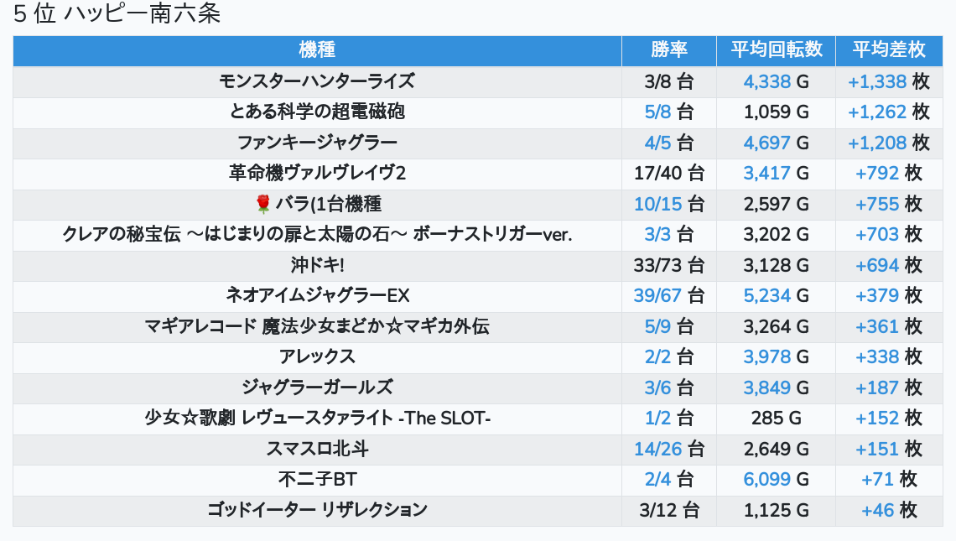
Task: Click the 10/15 win rate in バラ row
Action: (658, 204)
